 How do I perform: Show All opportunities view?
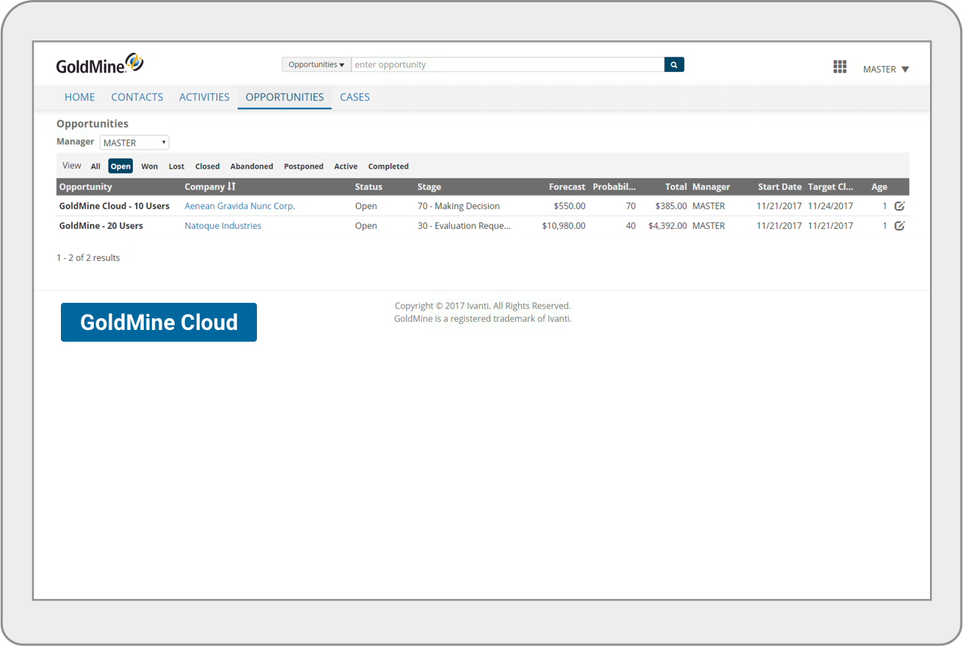[95, 166]
